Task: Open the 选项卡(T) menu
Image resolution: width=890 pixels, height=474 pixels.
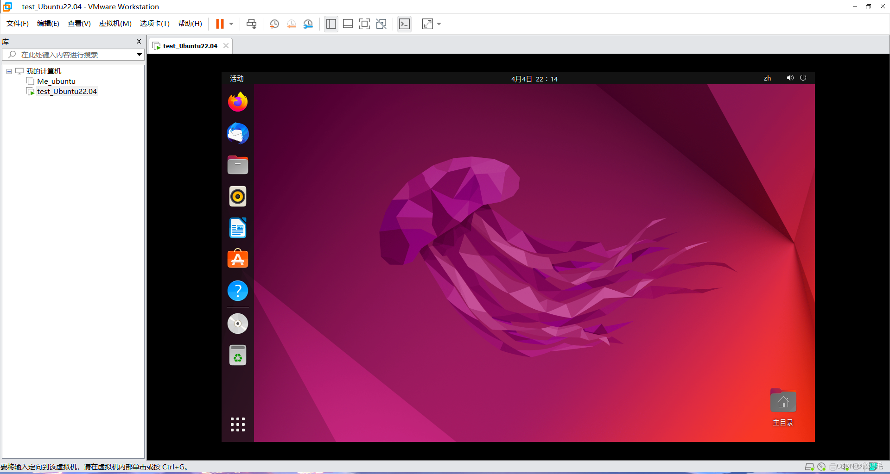Action: [155, 24]
